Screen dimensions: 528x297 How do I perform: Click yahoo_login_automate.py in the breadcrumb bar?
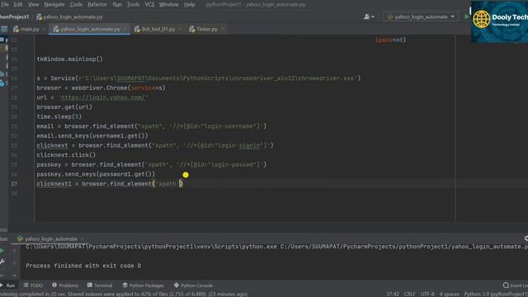[69, 16]
